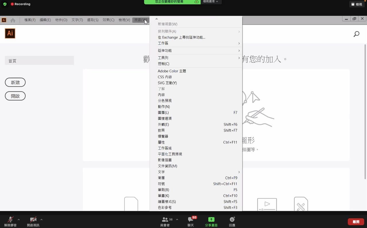The image size is (367, 228).
Task: Open the 選取(S) menu
Action: click(93, 20)
